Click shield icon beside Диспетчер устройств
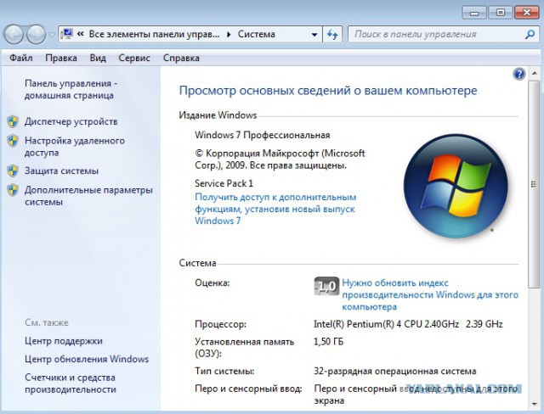Image resolution: width=544 pixels, height=414 pixels. pyautogui.click(x=13, y=122)
